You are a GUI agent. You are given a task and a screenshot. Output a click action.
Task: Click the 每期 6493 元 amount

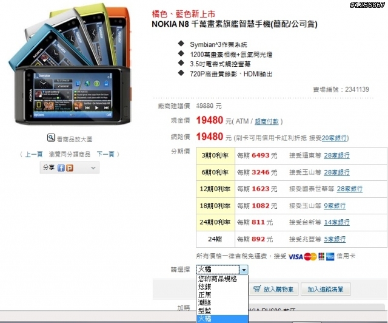tap(257, 155)
